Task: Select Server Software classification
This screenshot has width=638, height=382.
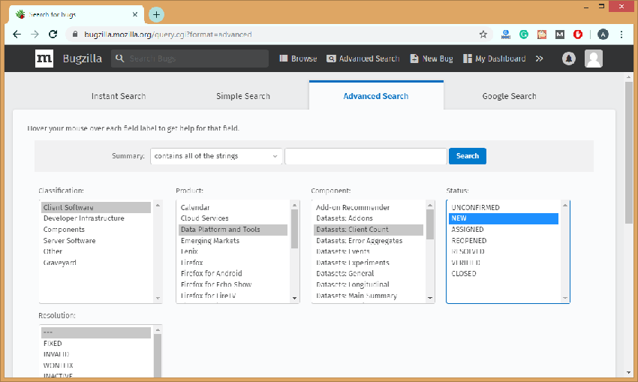Action: coord(95,241)
